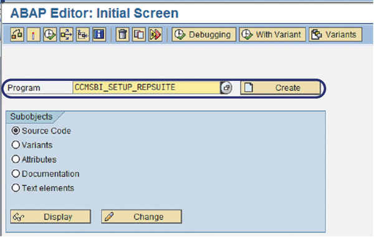Execute program via the clock-checkmark icon
The image size is (374, 237).
pos(50,34)
